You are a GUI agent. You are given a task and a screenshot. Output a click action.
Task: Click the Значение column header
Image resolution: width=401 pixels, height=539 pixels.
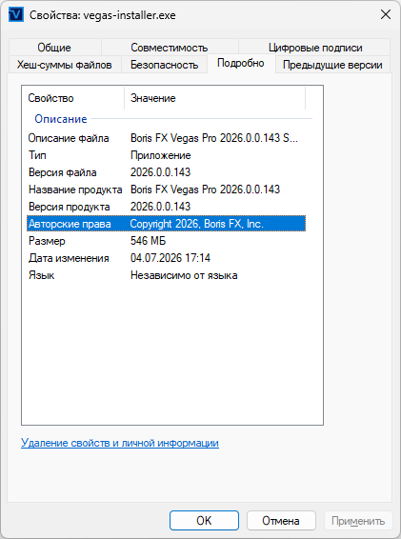coord(214,98)
